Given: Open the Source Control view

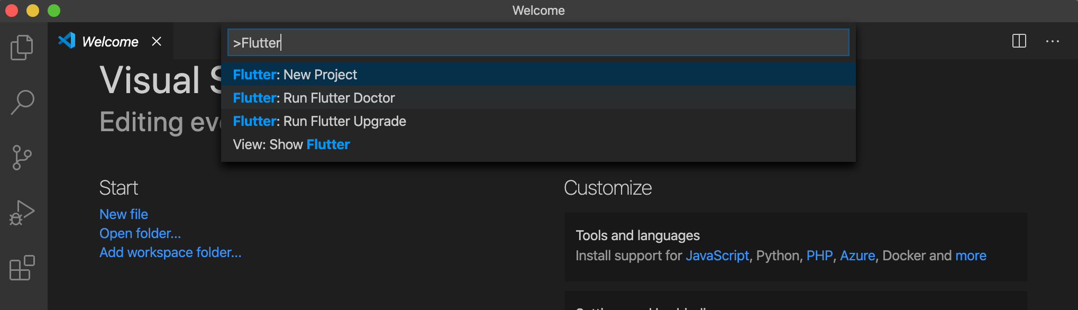Looking at the screenshot, I should coord(22,158).
